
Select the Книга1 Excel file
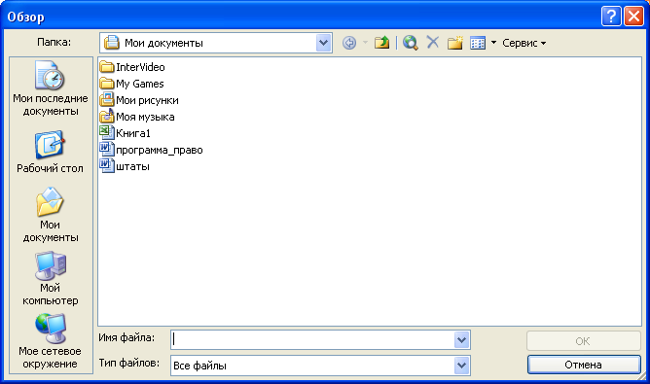point(126,133)
